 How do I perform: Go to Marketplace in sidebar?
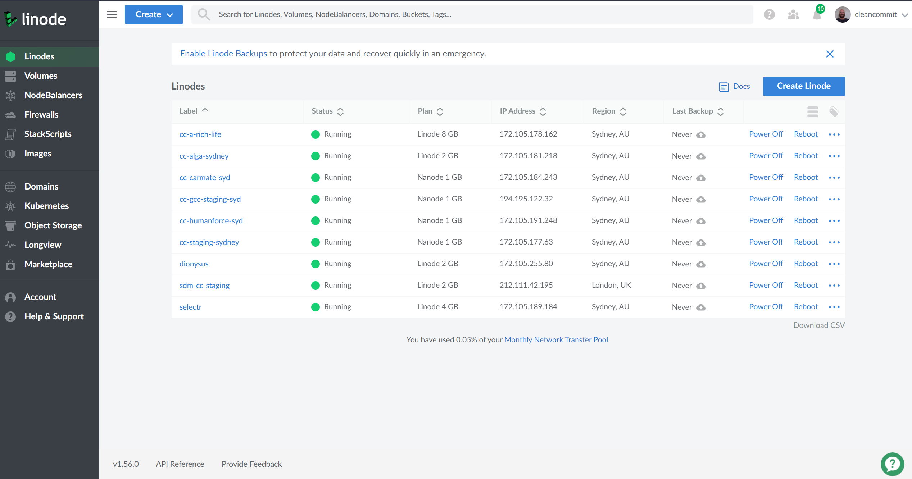click(49, 264)
